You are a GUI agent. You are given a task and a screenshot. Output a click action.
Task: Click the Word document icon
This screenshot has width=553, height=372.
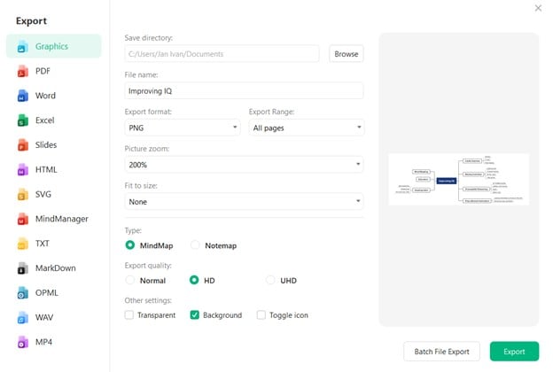(22, 96)
